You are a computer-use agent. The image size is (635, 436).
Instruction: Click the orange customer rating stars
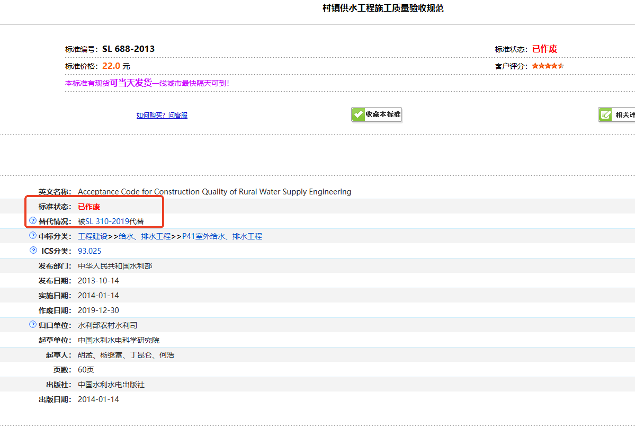548,66
